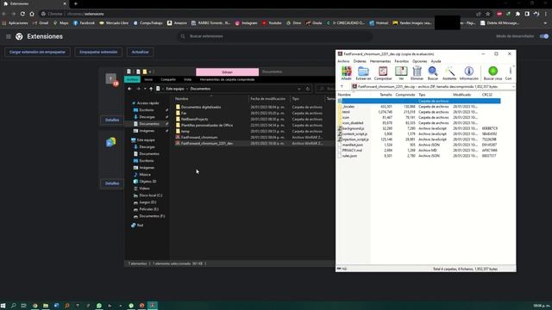Click the up-folder arrow in File Explorer
This screenshot has width=552, height=310.
pyautogui.click(x=151, y=89)
